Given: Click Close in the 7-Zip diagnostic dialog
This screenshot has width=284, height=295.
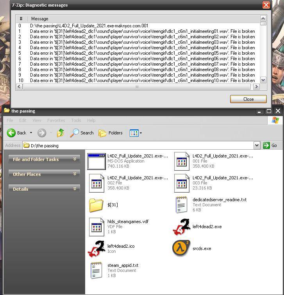Looking at the screenshot, I should (248, 99).
